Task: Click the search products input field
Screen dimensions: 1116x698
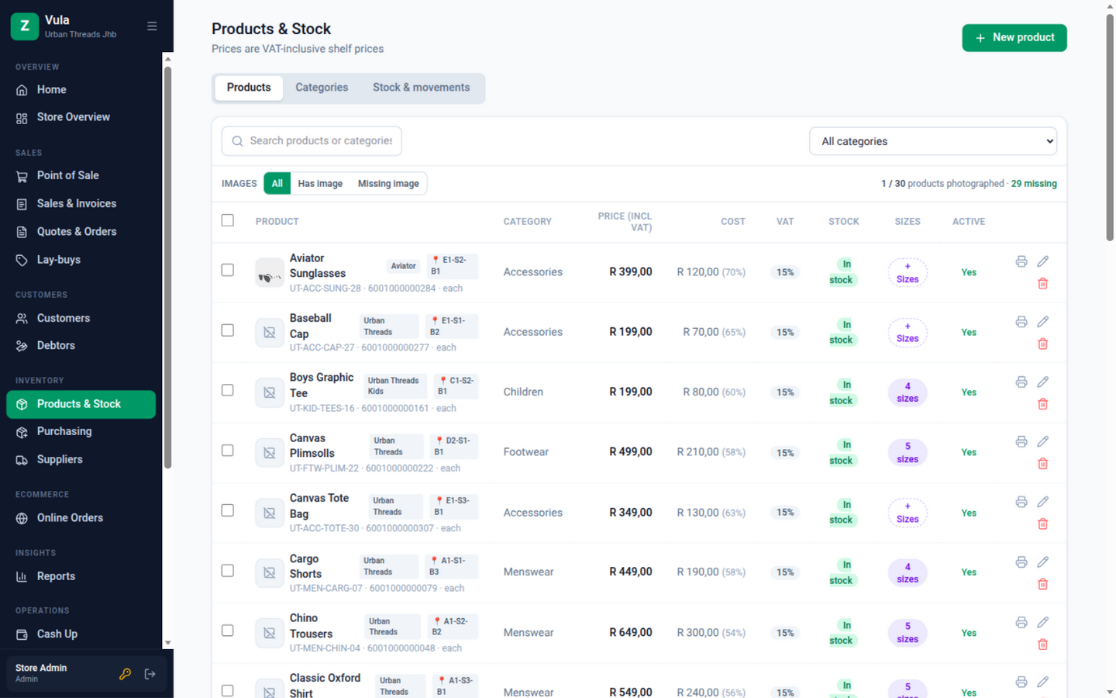Action: click(312, 141)
